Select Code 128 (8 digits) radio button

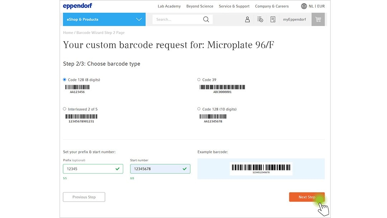[65, 80]
